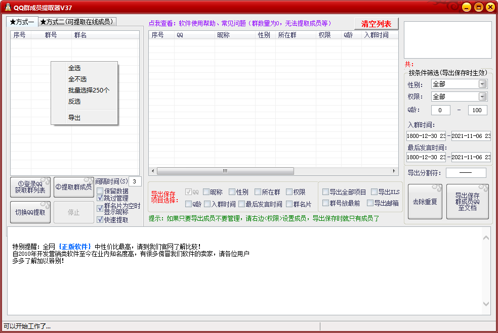Click 导出保存群成员QQ至文档 button

coord(467,202)
